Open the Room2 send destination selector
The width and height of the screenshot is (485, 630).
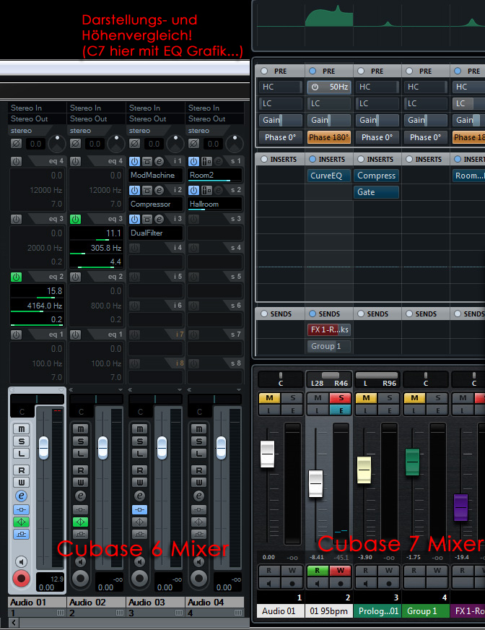(x=215, y=175)
